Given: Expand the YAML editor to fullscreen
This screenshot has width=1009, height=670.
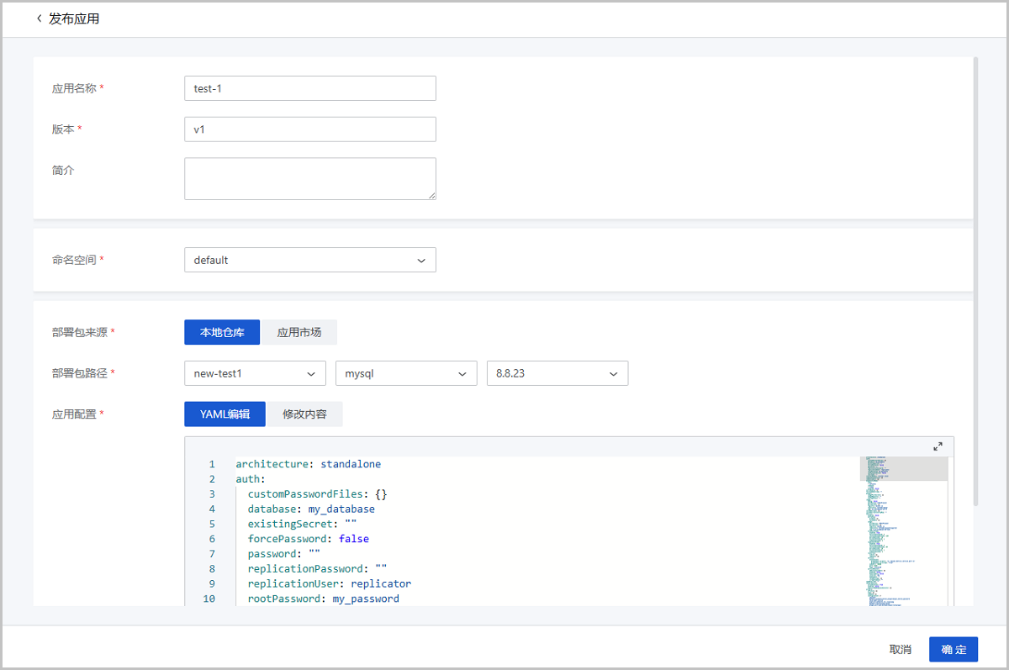Looking at the screenshot, I should (x=938, y=446).
